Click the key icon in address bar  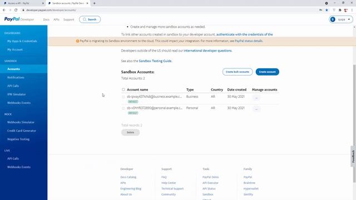(320, 10)
